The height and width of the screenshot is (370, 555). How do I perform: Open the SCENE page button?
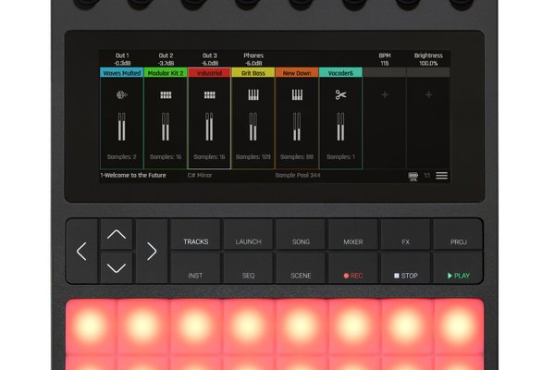301,268
